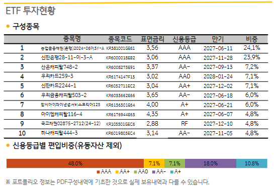274x186 pixels.
Task: Select the purple 18.0% AA- bar segment
Action: (211, 163)
